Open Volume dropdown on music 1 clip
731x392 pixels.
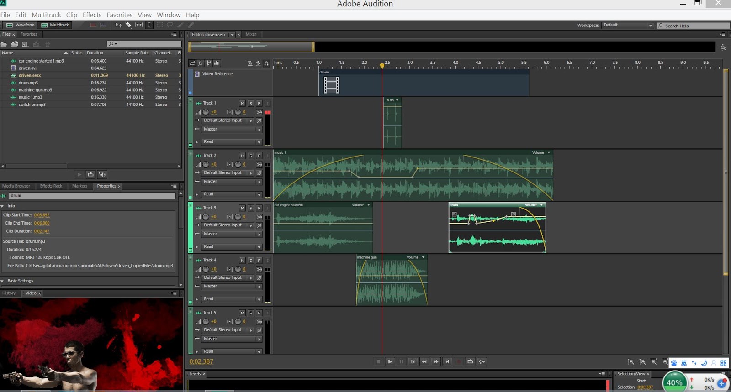(x=549, y=152)
